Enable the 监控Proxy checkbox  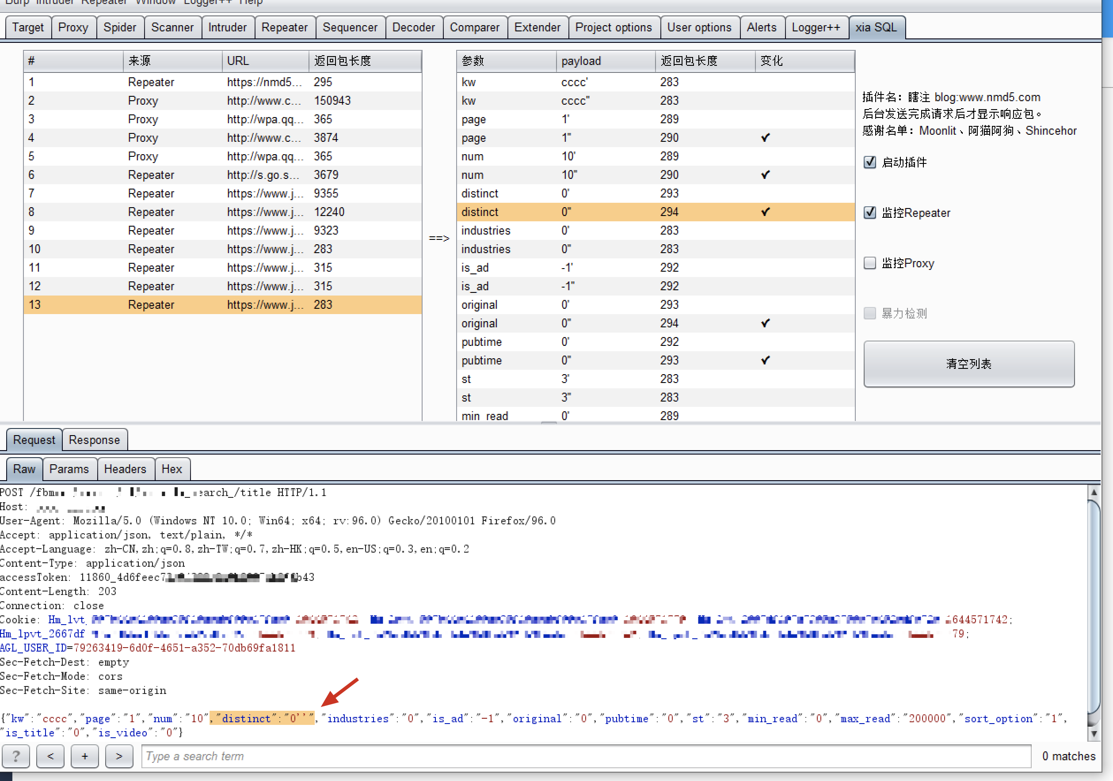(870, 263)
